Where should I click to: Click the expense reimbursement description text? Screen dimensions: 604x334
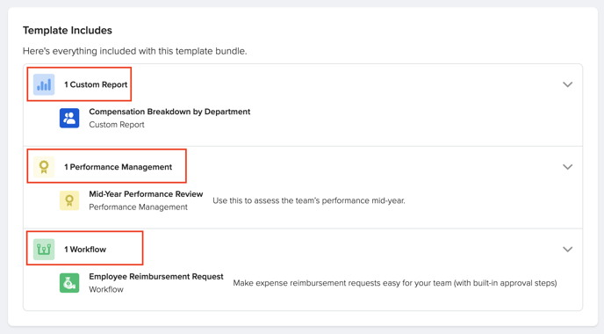coord(395,283)
